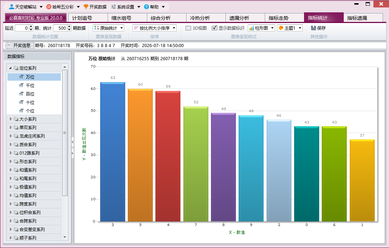Open the 柱形图 chart type dropdown
389x248 pixels.
point(272,28)
